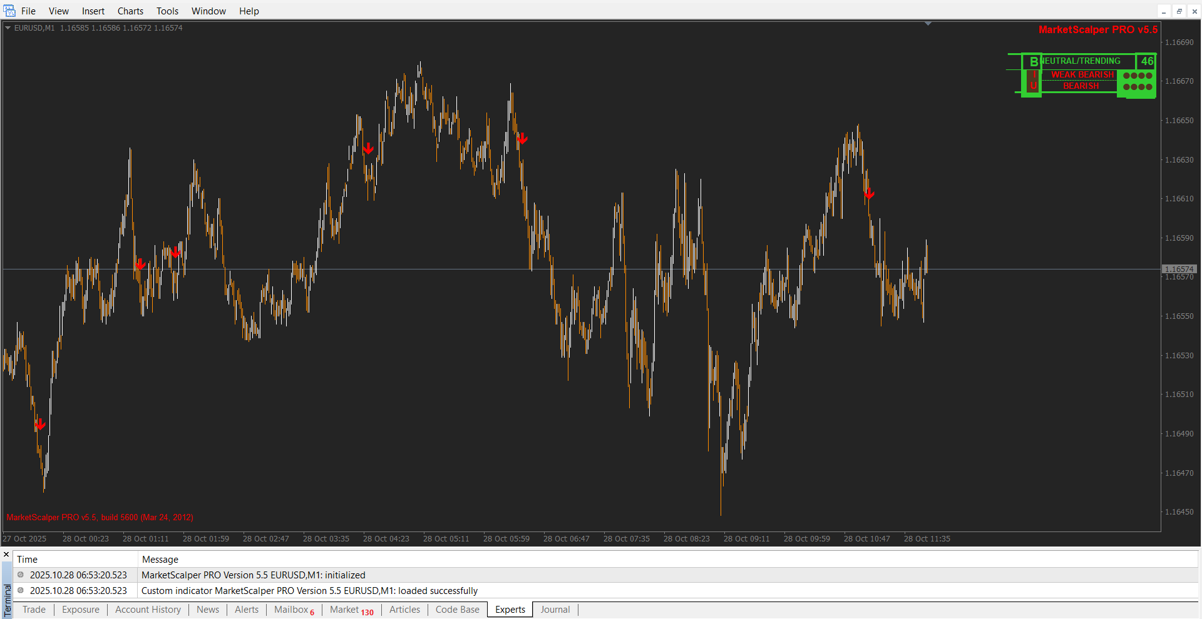Open the News tab
1202x619 pixels.
pos(208,610)
